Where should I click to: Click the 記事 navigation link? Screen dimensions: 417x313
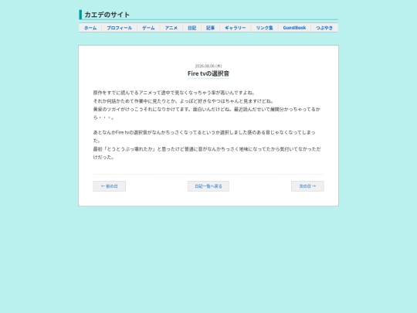(x=210, y=28)
